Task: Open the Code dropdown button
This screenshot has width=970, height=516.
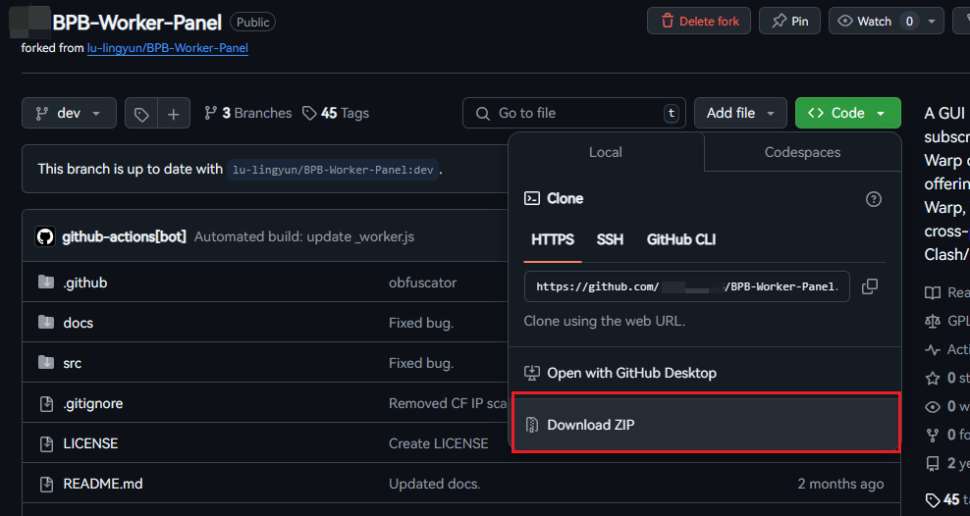Action: pyautogui.click(x=847, y=113)
